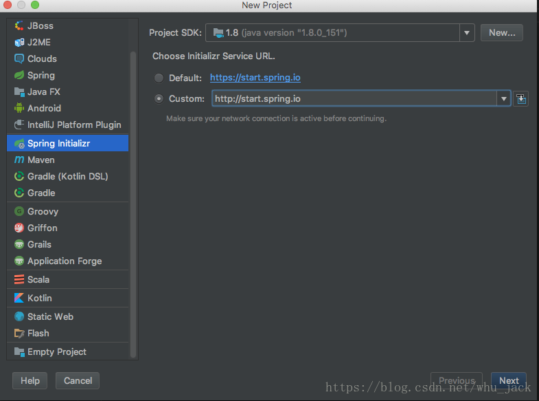
Task: Click into the Custom URL text field
Action: (x=354, y=99)
